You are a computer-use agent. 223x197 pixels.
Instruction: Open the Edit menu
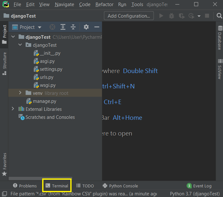click(30, 4)
